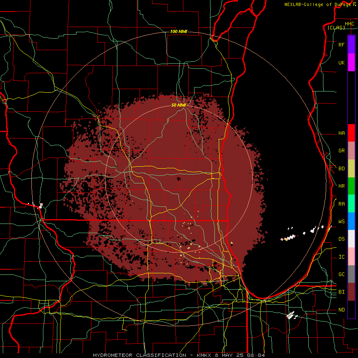Select the BD legend label
358x358 pixels.
click(x=341, y=169)
